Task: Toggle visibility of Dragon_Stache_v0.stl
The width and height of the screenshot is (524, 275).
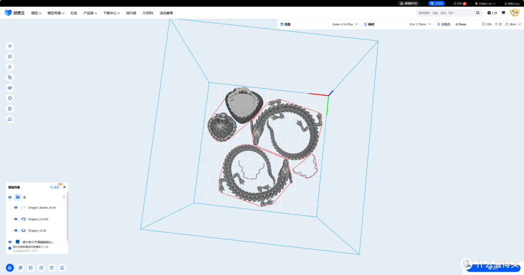Action: click(x=16, y=208)
